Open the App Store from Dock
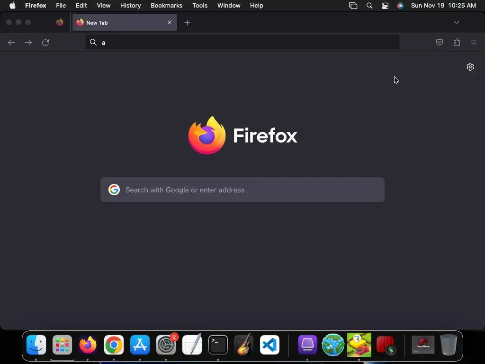The image size is (485, 364). 140,345
